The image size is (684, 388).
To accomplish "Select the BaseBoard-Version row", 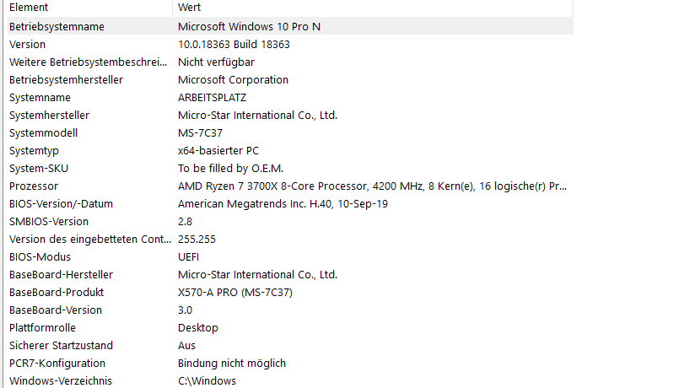I will 290,310.
